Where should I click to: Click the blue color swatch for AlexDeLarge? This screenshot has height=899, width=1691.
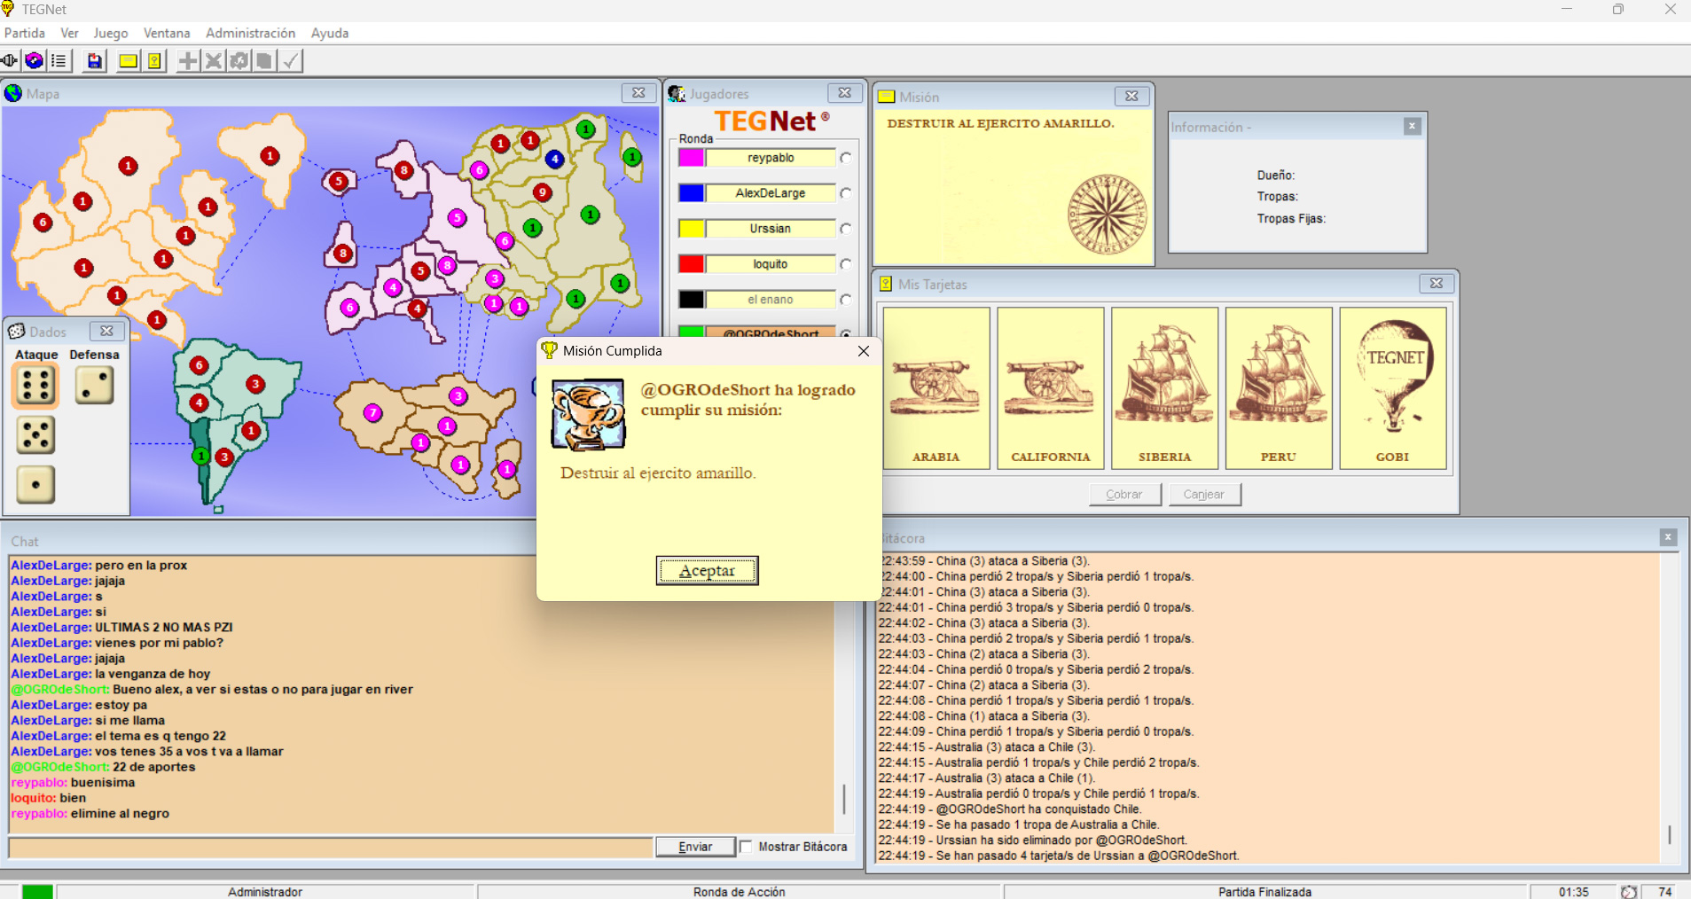click(692, 193)
